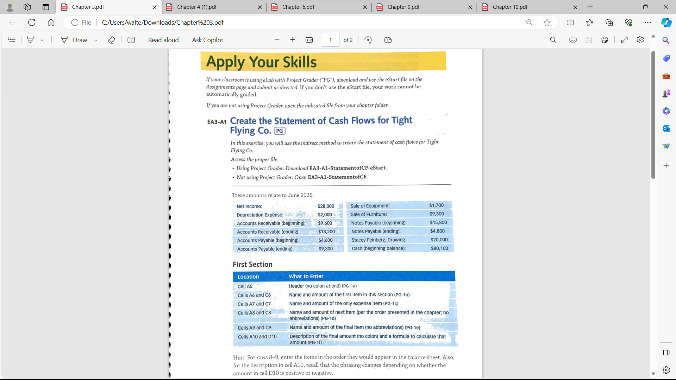This screenshot has height=380, width=676.
Task: Open the Add text annotation tool
Action: 131,40
